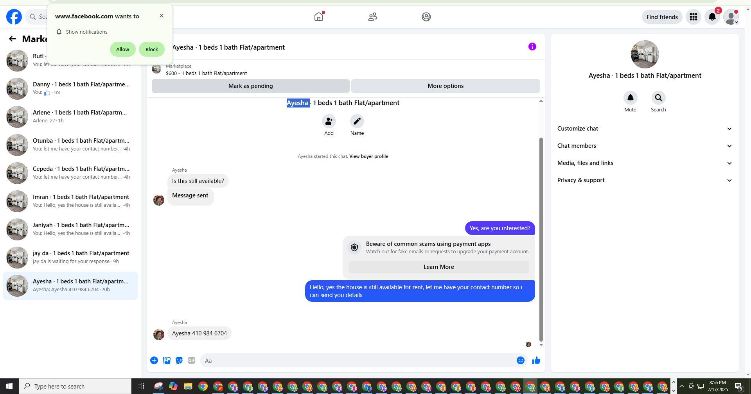Click the Marketplace listing thumbnail near $600

(x=156, y=69)
